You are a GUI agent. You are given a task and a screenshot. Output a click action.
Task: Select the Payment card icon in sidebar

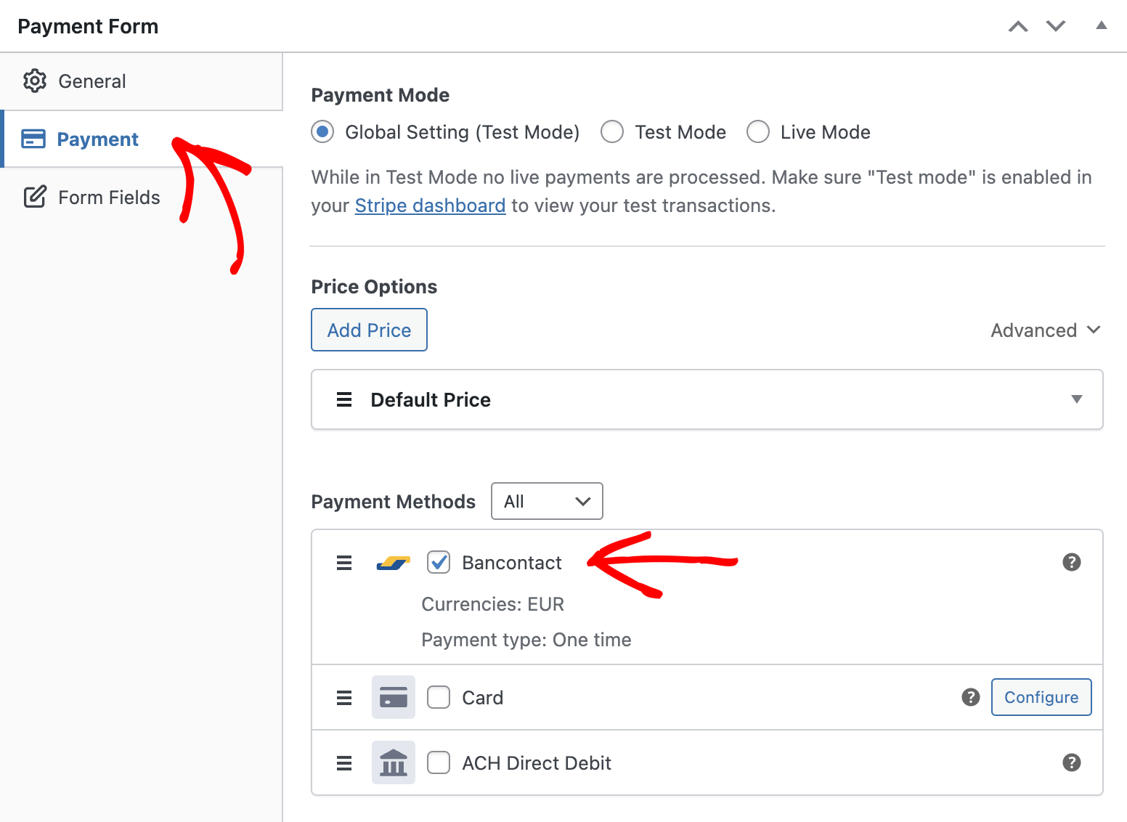[33, 139]
